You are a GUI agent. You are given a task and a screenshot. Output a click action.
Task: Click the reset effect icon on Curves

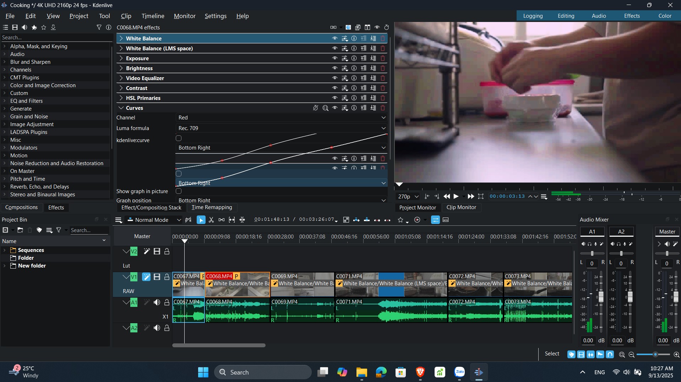click(315, 108)
